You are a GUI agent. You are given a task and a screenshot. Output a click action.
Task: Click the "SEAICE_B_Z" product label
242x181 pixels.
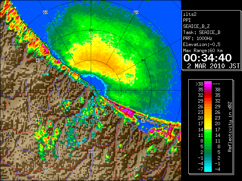coord(196,26)
